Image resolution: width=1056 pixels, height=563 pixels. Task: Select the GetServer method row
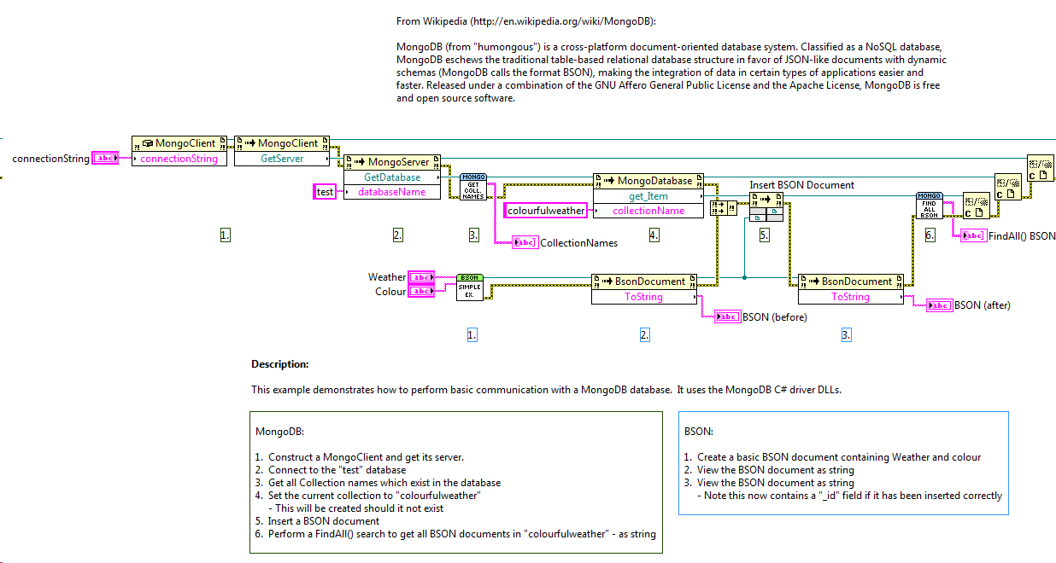coord(282,158)
